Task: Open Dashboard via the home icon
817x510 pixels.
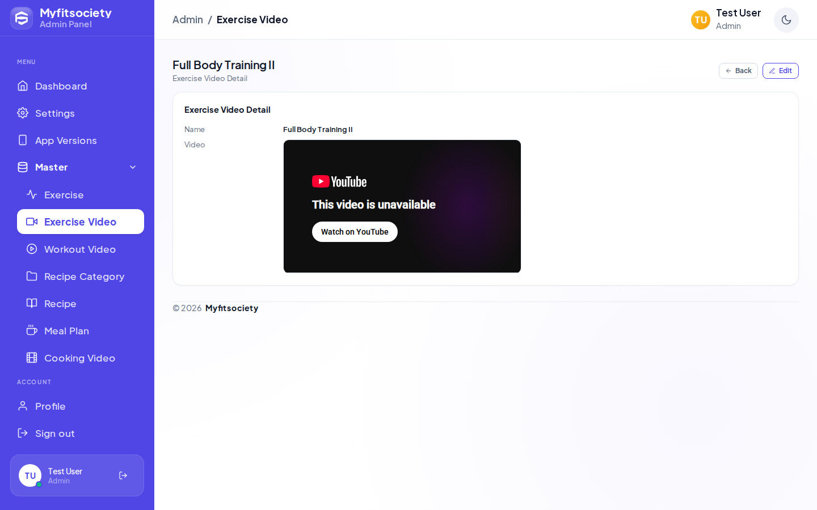Action: 23,86
